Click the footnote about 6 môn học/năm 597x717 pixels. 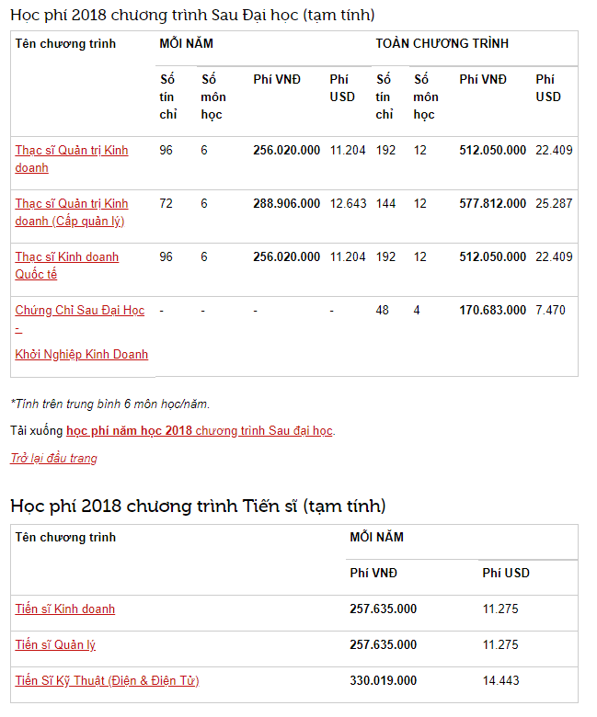(x=109, y=404)
